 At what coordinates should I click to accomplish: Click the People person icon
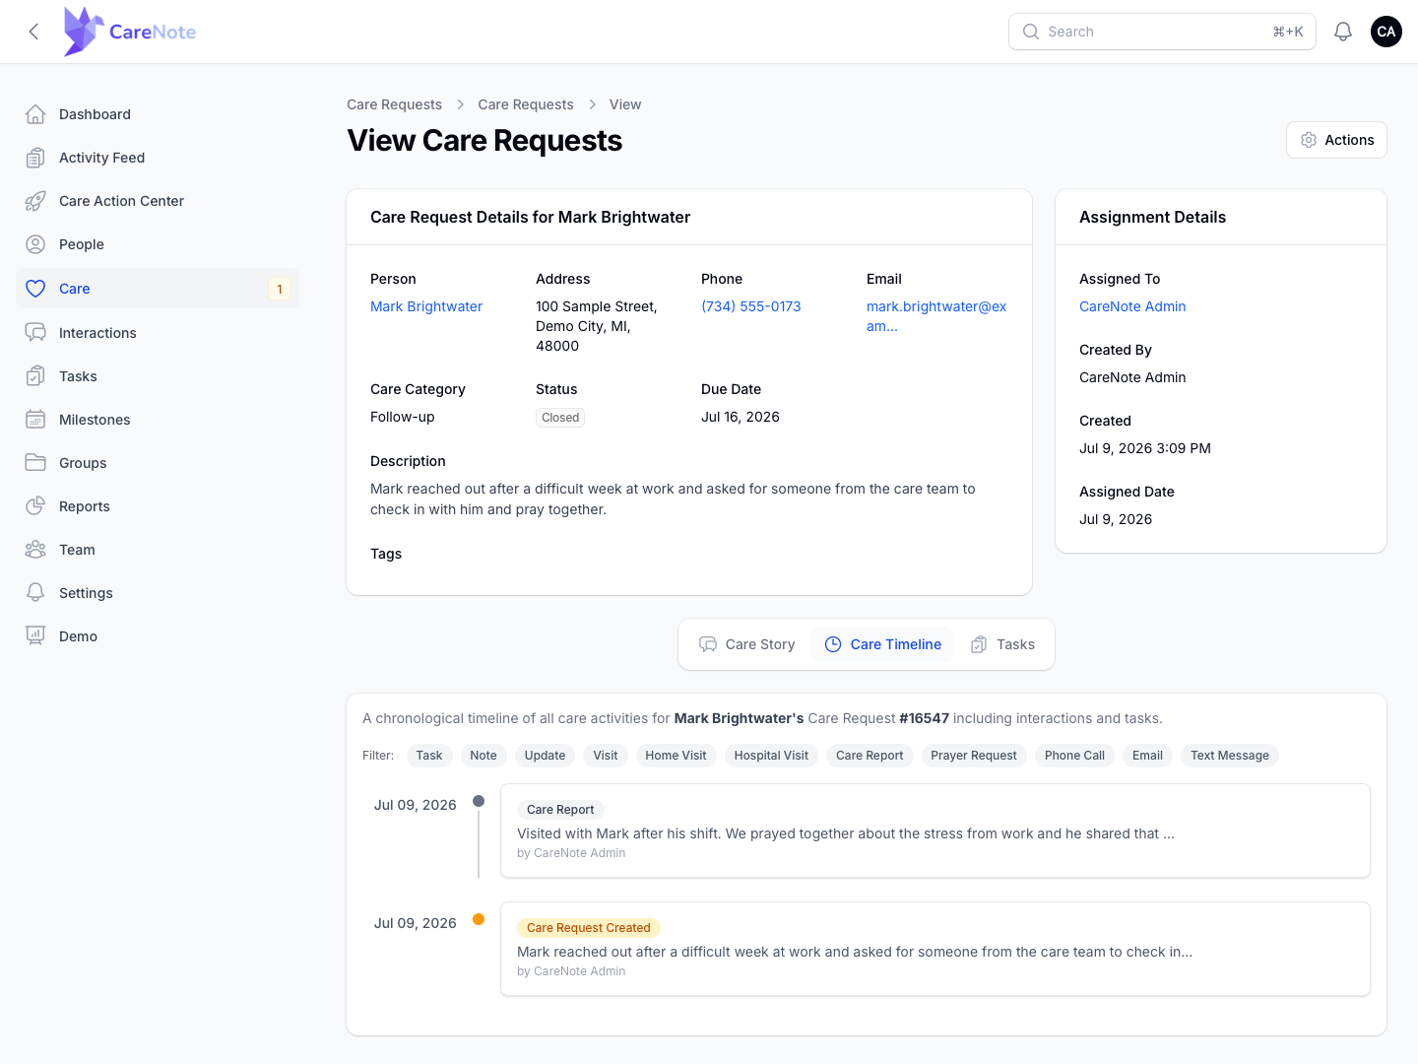pos(35,244)
